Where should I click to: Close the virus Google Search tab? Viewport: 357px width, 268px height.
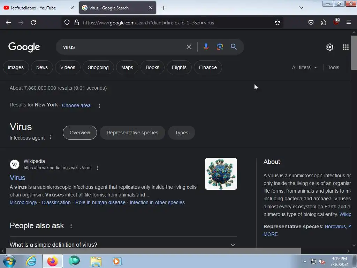click(x=151, y=8)
